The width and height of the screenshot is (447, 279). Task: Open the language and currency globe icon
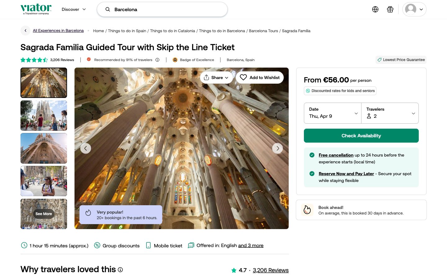[375, 9]
